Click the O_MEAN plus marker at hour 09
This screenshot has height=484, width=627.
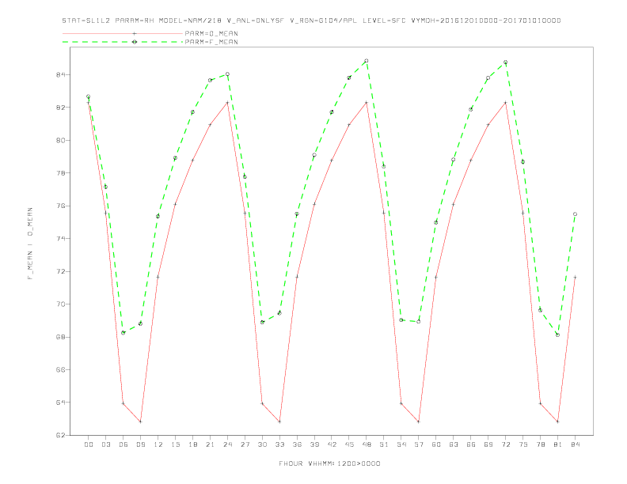point(140,422)
